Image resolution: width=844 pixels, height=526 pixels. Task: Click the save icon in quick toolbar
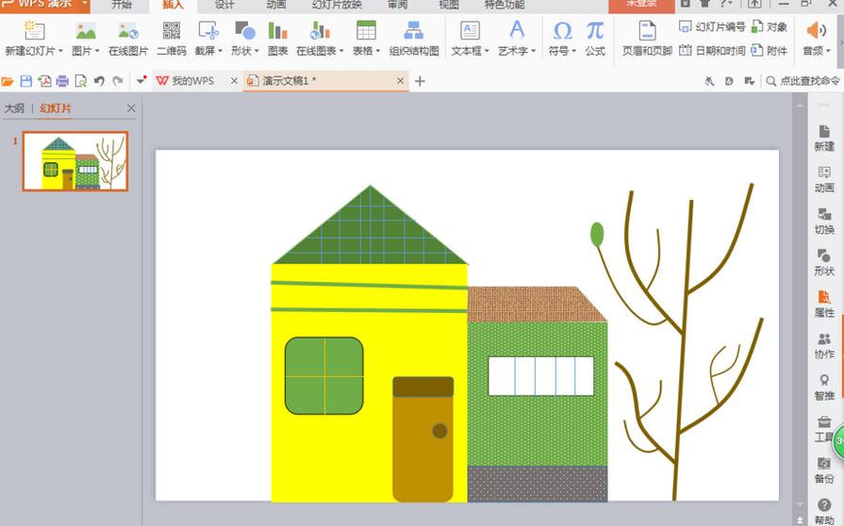(25, 81)
